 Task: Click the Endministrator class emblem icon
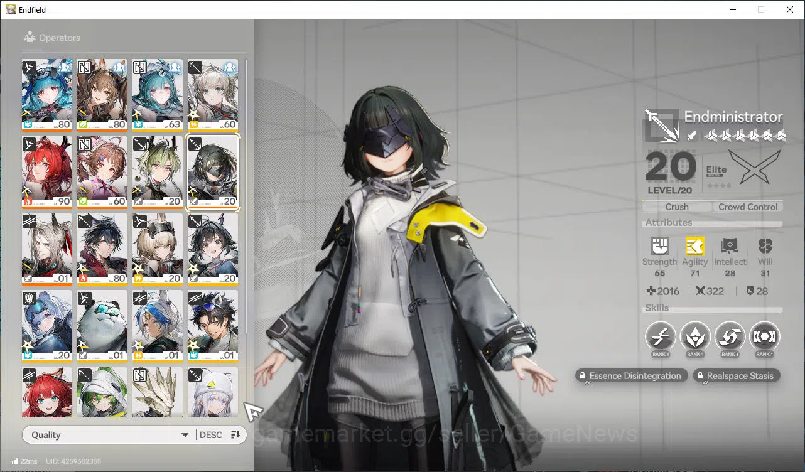[x=662, y=125]
